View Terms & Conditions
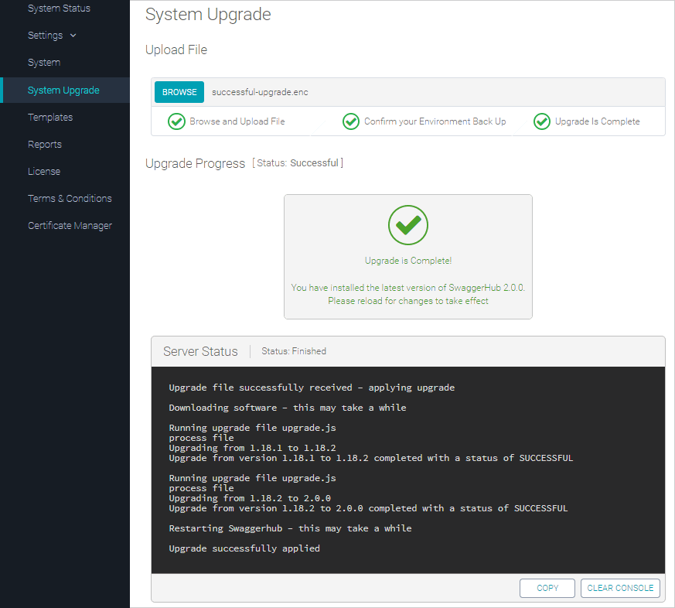 pyautogui.click(x=70, y=199)
